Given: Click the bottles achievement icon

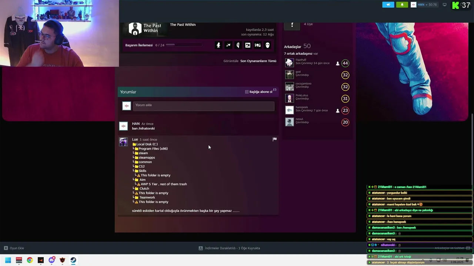Looking at the screenshot, I should (x=258, y=45).
